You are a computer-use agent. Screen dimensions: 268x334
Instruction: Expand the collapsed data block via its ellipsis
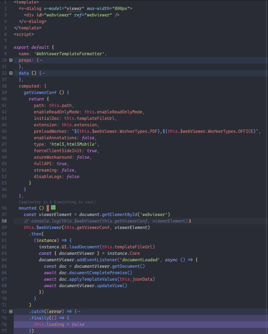[x=44, y=73]
